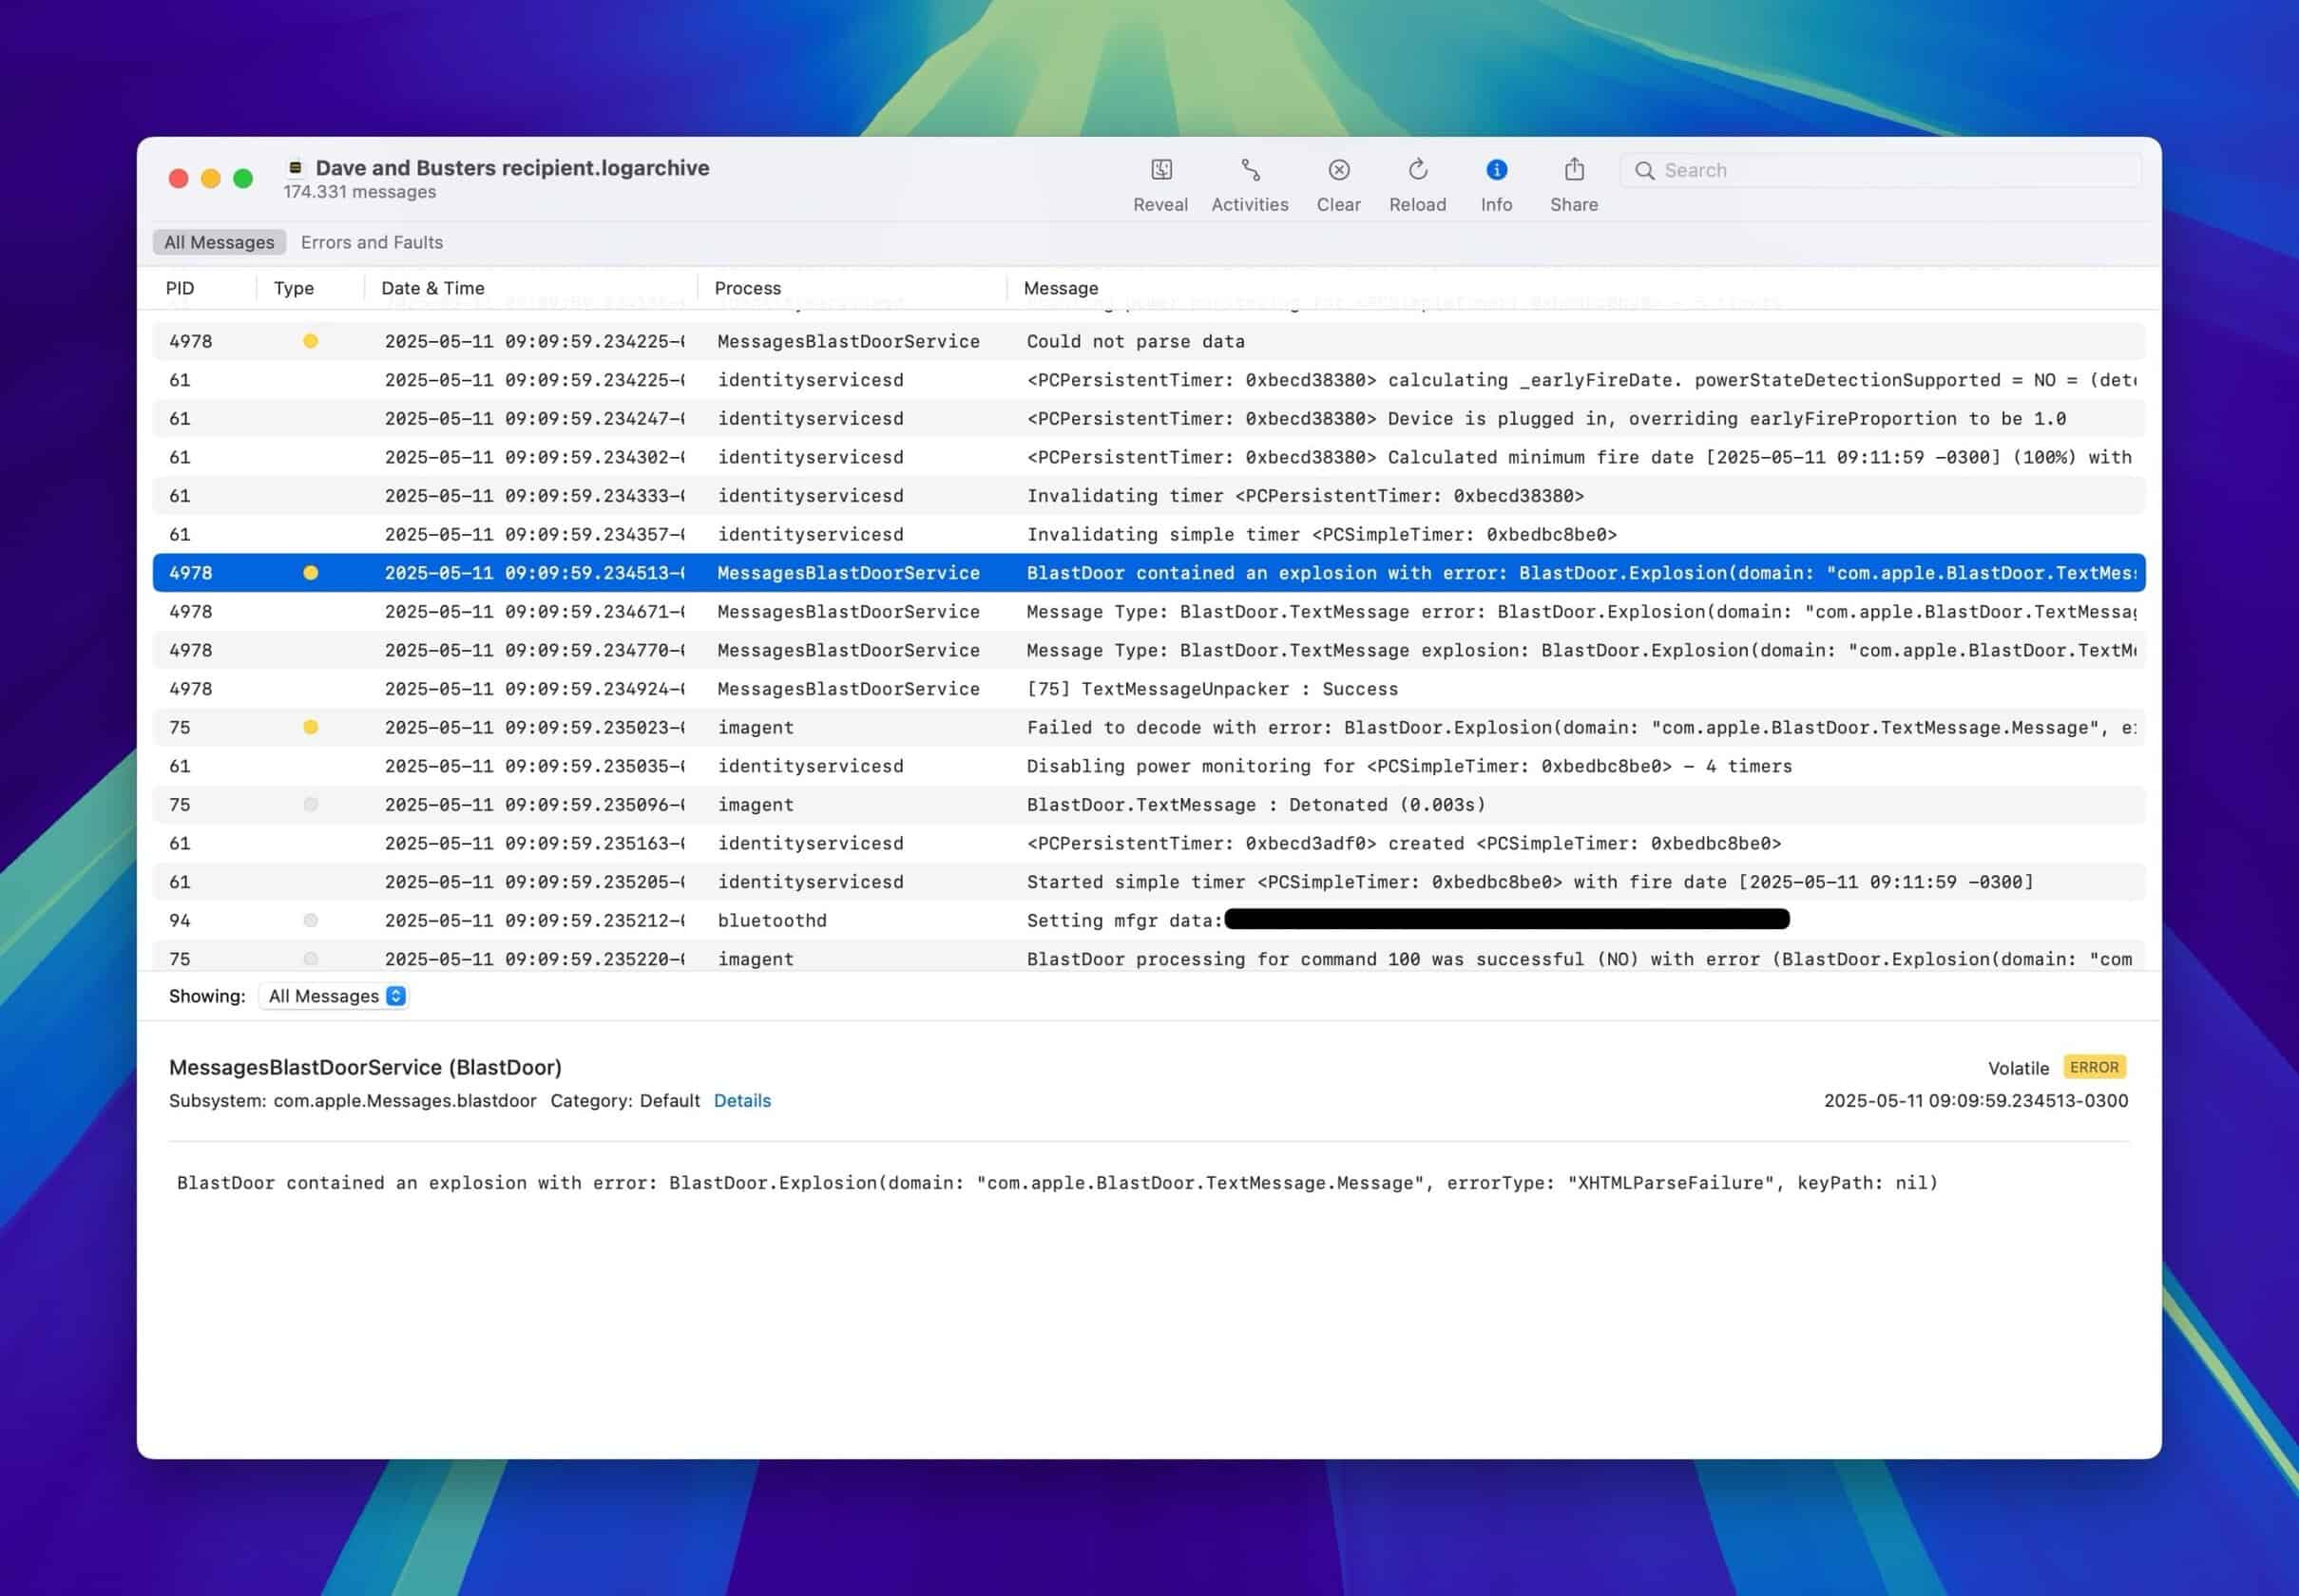Sort by PID column header
Image resolution: width=2299 pixels, height=1596 pixels.
point(180,288)
